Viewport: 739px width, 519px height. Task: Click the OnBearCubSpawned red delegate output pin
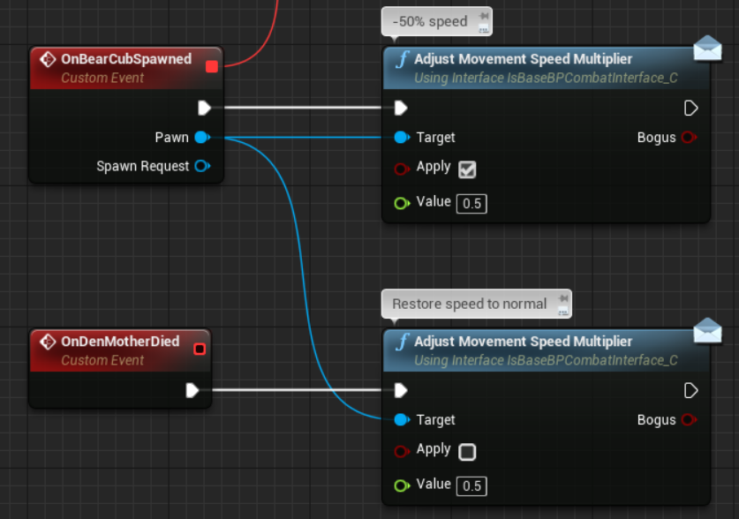211,66
